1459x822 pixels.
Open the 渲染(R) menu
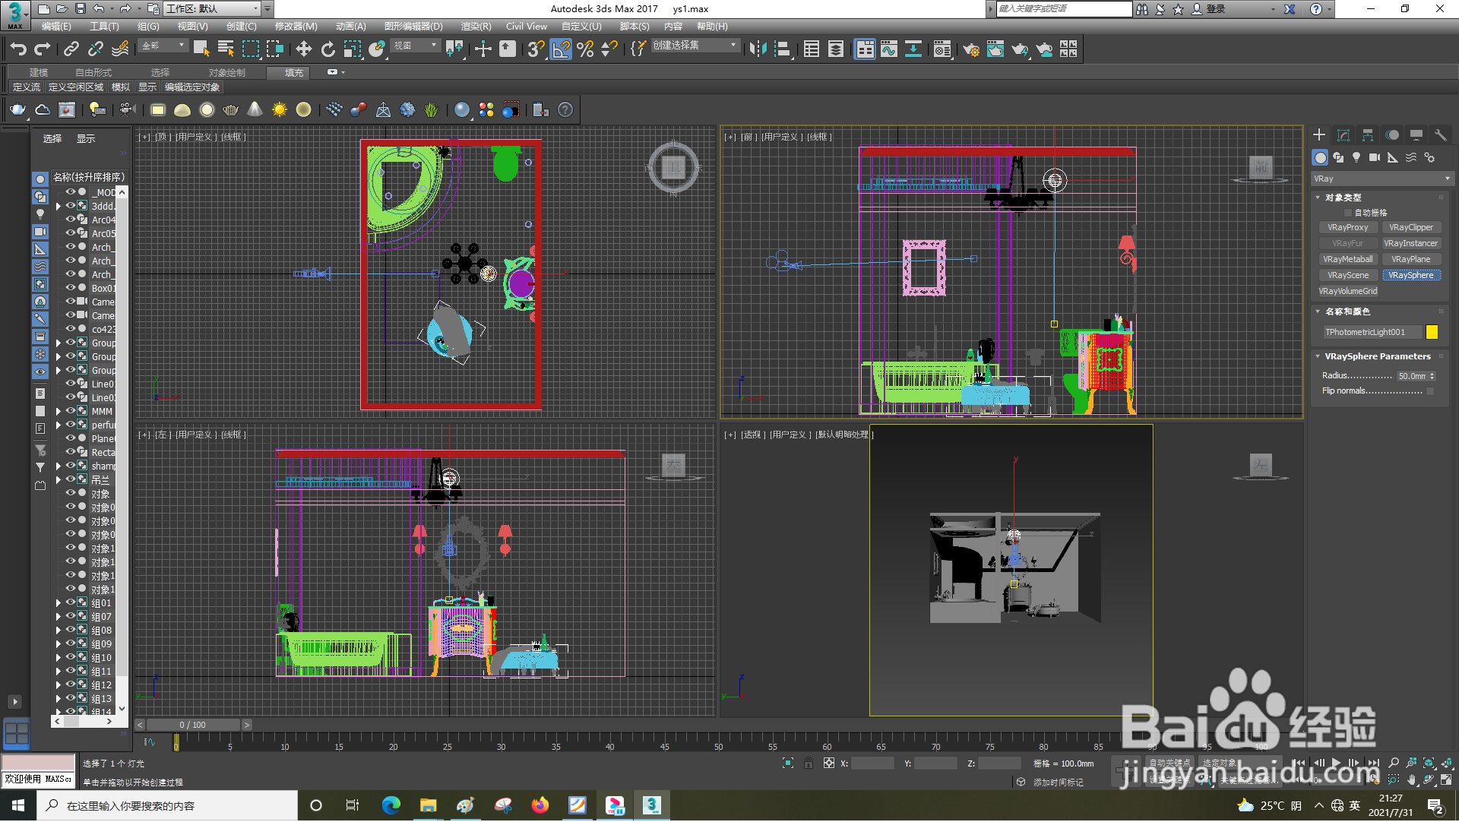(476, 27)
